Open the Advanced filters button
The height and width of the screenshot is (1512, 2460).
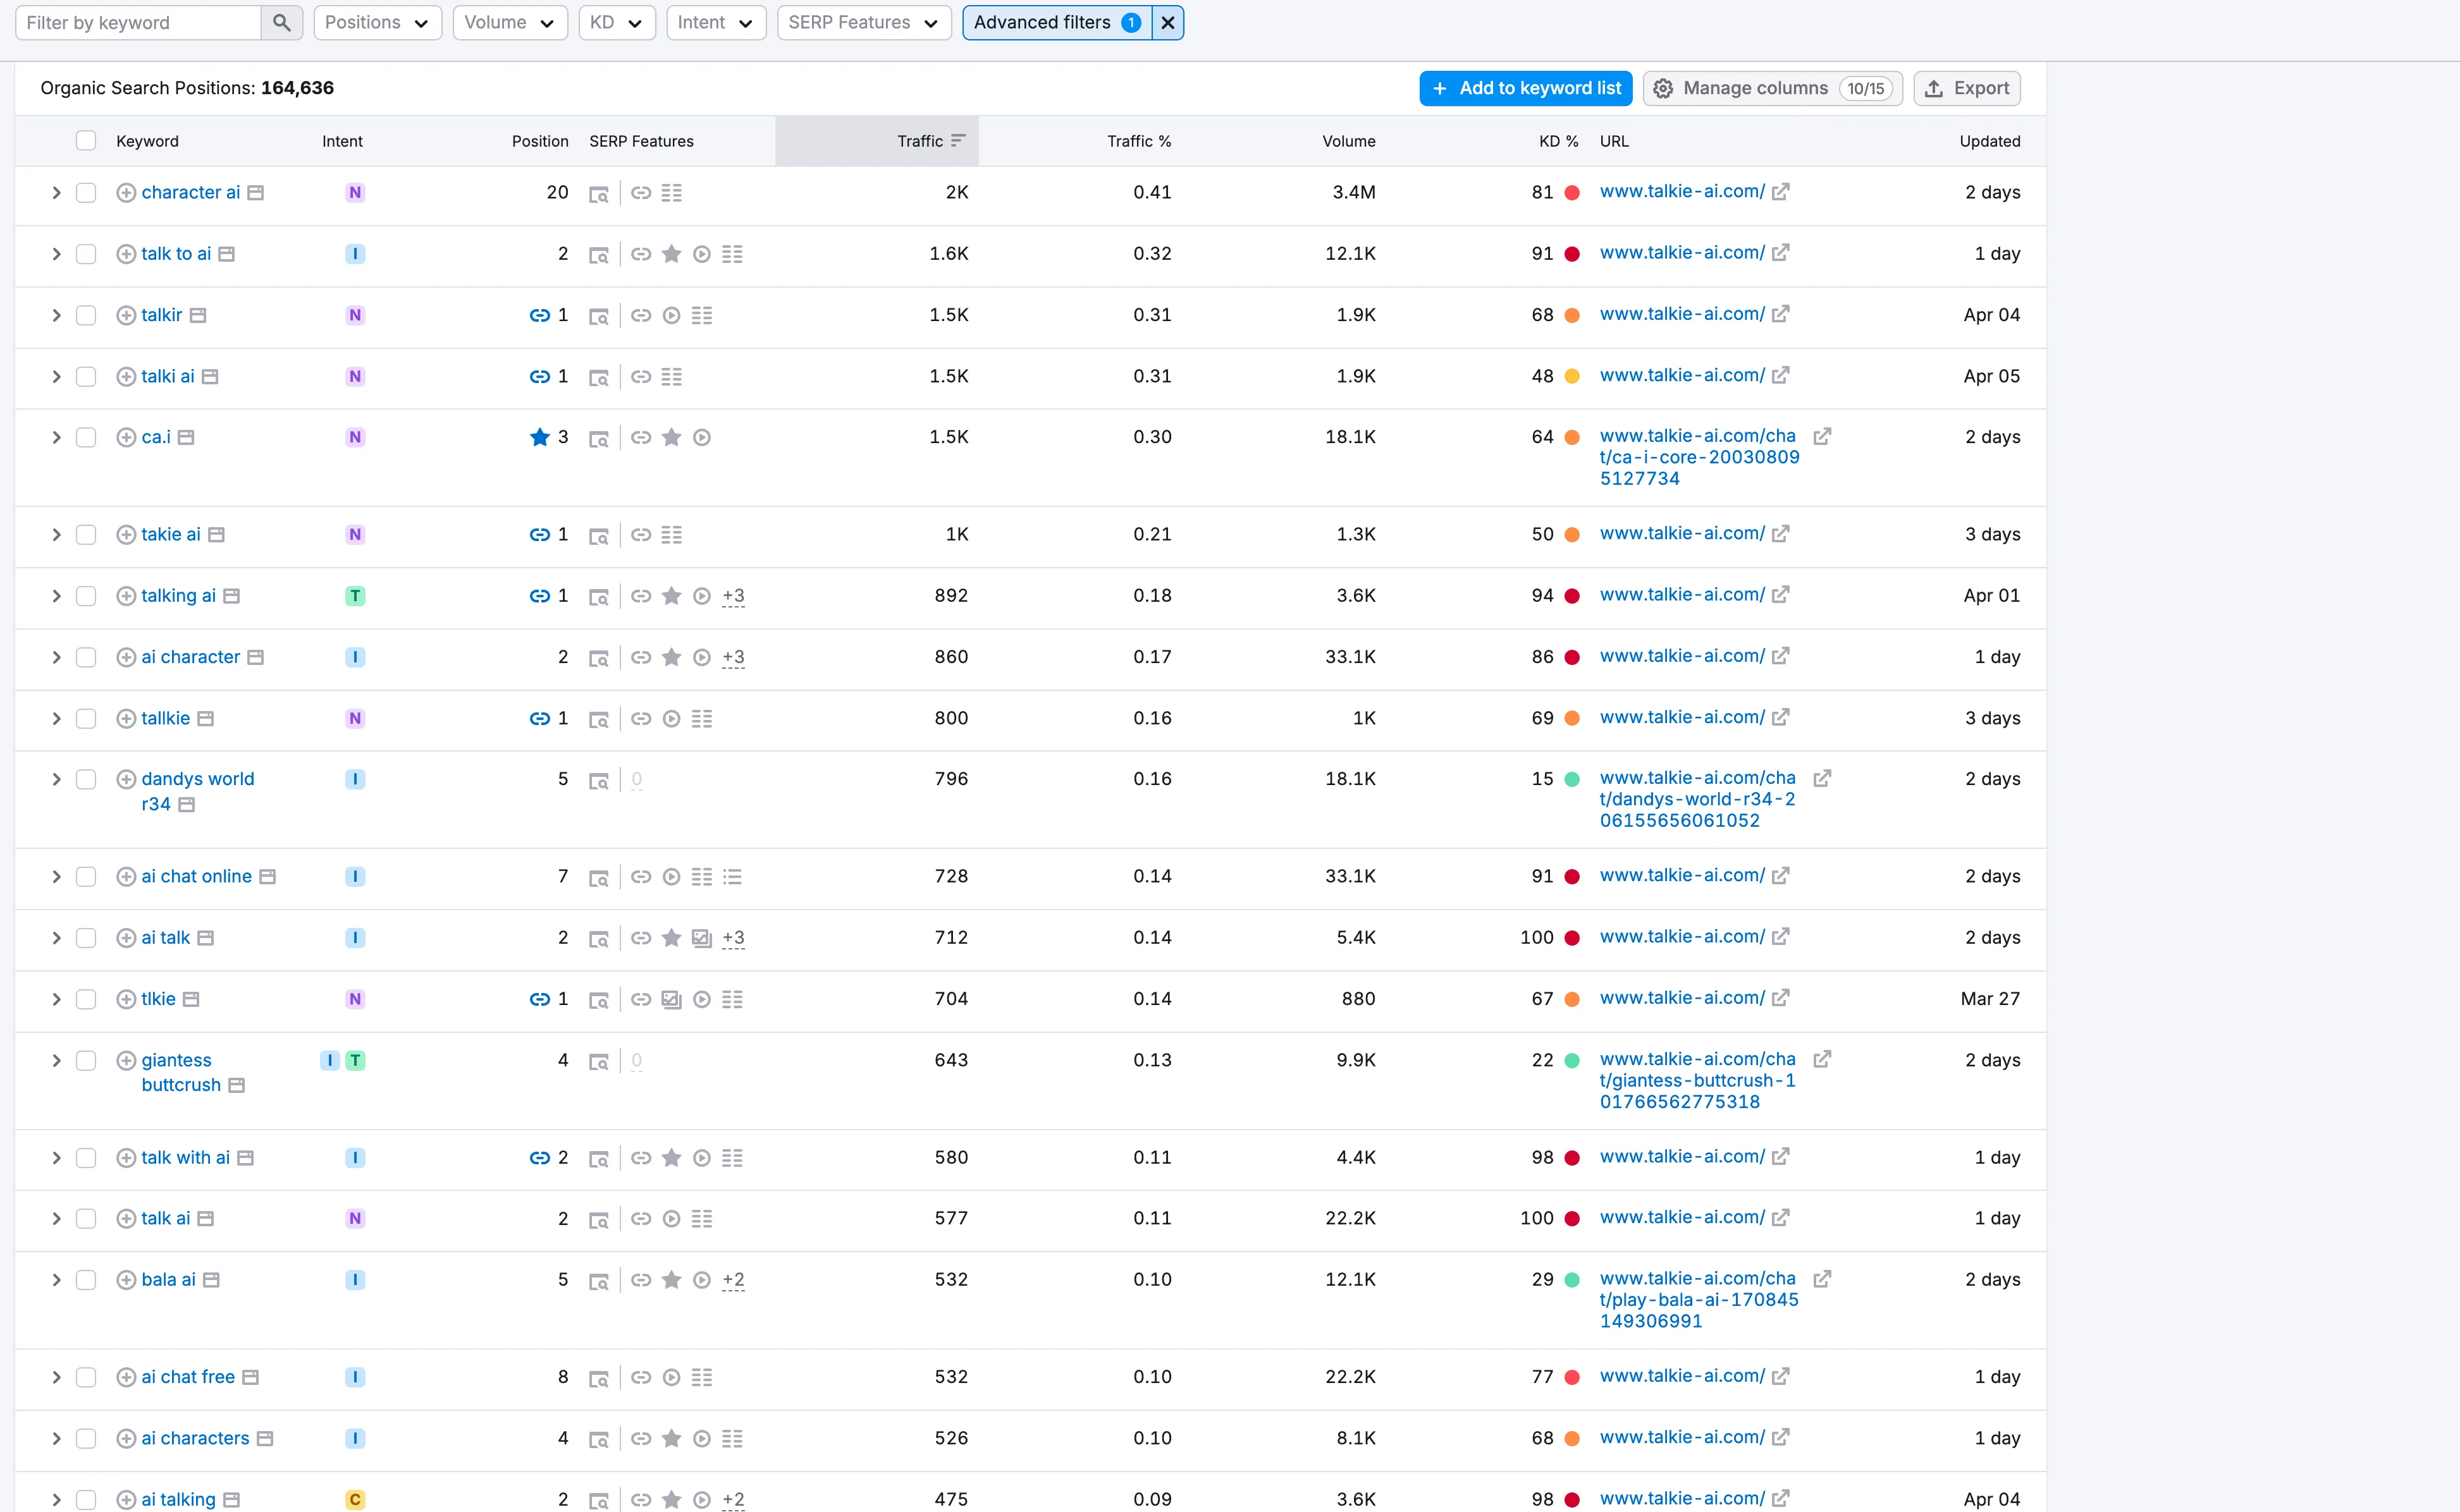(x=1057, y=22)
